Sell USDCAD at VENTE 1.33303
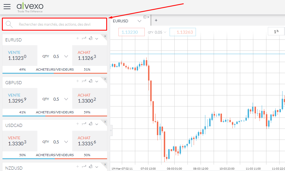The image size is (285, 171). click(x=20, y=141)
